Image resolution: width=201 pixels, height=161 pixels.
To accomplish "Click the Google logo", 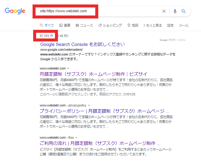I will (x=15, y=11).
